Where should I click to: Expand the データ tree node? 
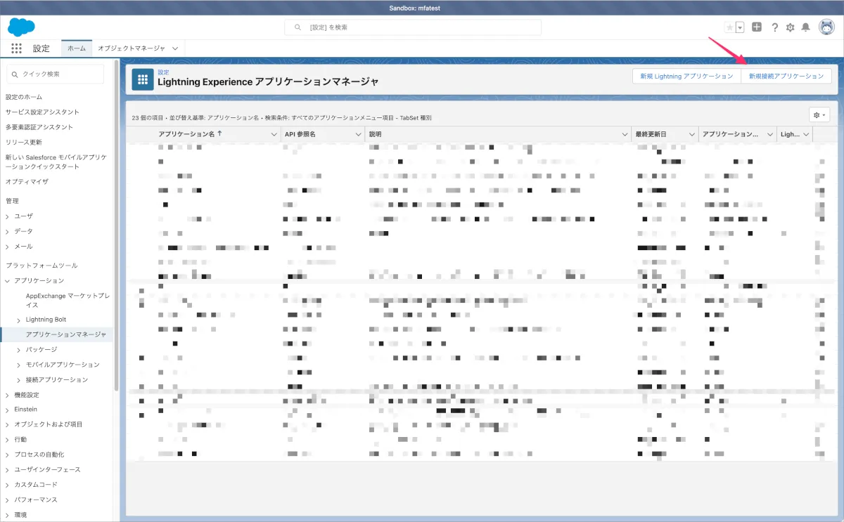(x=7, y=231)
